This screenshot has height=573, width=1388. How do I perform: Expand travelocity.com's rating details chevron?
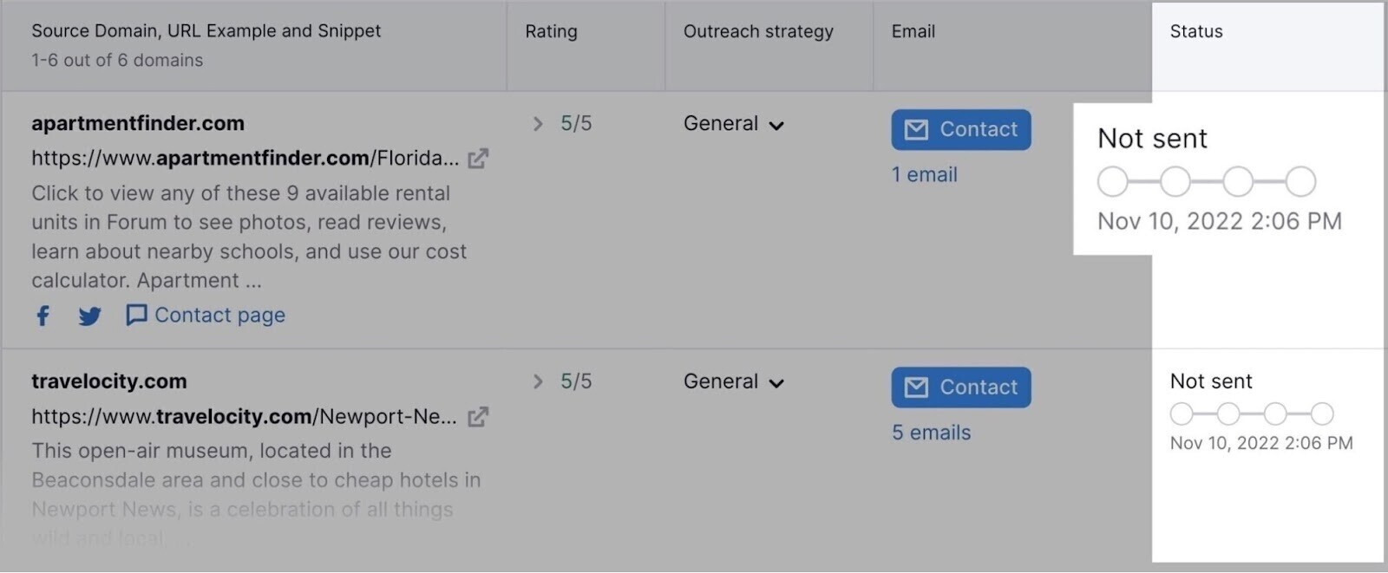coord(538,381)
